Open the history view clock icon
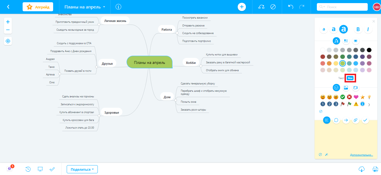Viewport: 381px width, 175px height. pyautogui.click(x=28, y=169)
